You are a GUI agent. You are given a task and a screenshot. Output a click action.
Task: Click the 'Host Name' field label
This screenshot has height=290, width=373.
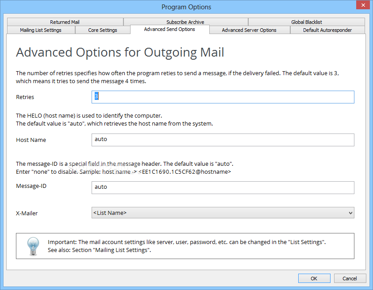(31, 140)
